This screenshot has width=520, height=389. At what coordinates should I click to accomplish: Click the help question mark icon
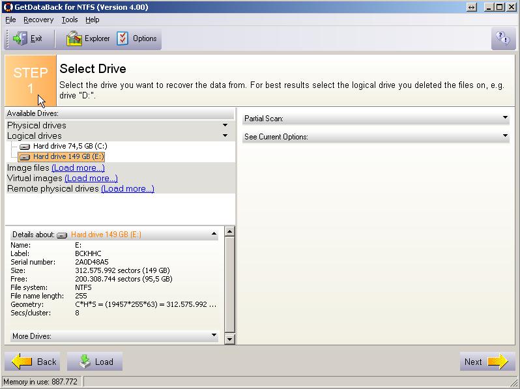503,38
